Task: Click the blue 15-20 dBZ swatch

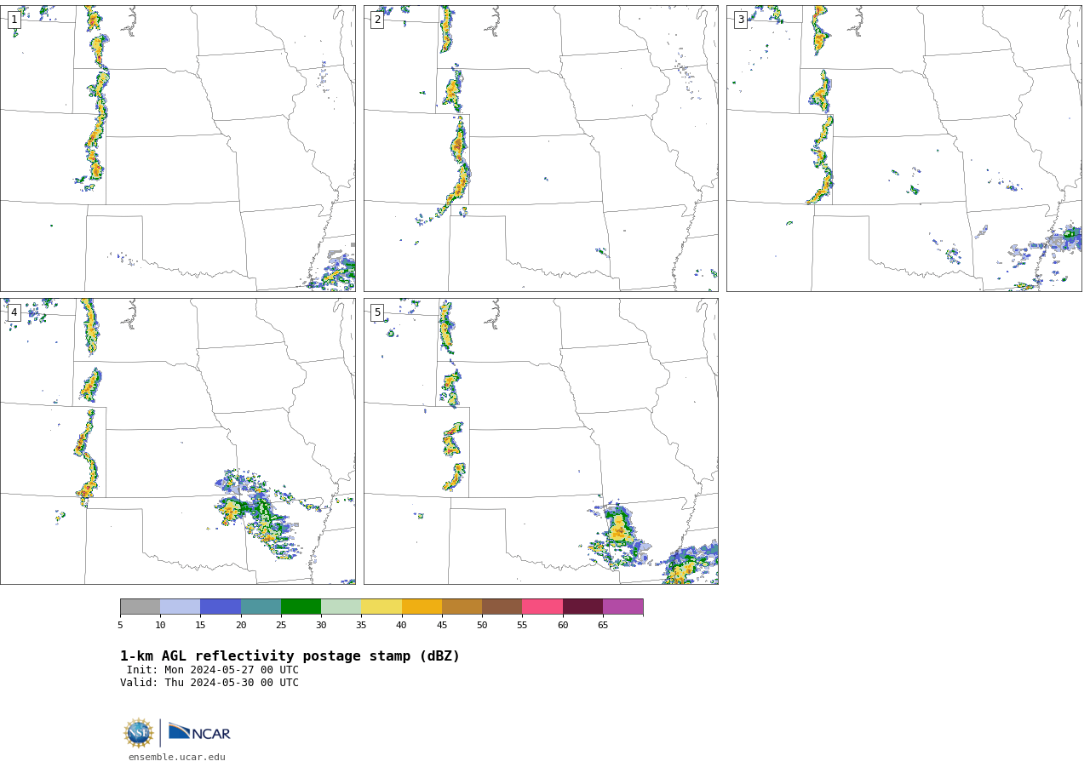Action: tap(221, 607)
